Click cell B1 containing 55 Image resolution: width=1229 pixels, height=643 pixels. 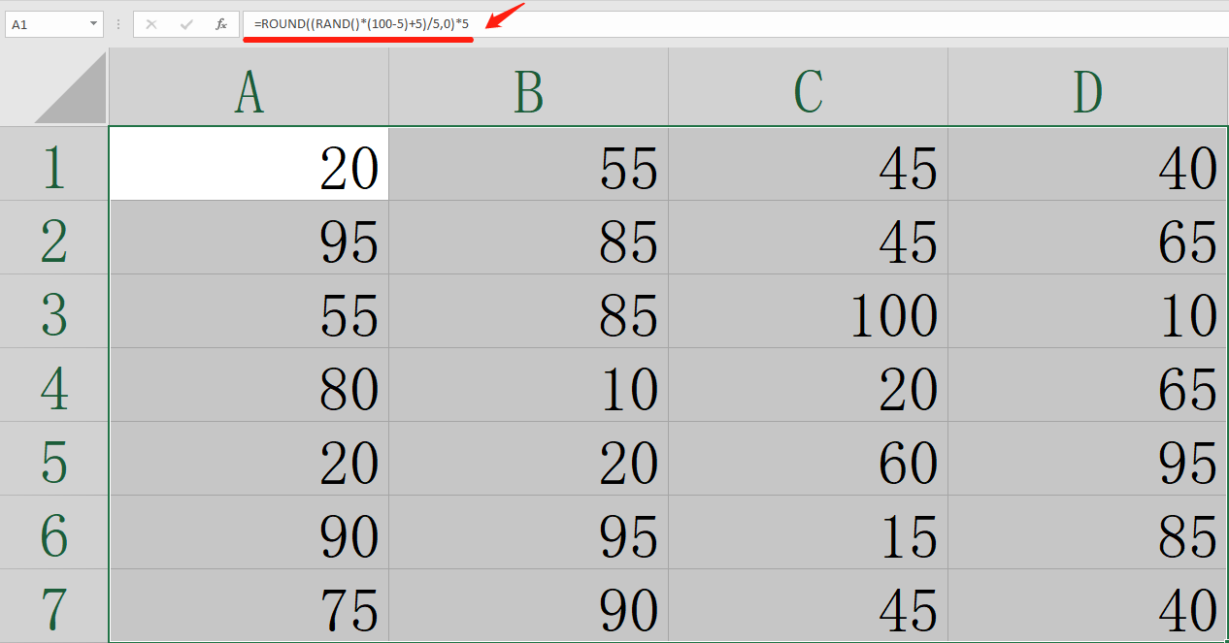pos(529,164)
